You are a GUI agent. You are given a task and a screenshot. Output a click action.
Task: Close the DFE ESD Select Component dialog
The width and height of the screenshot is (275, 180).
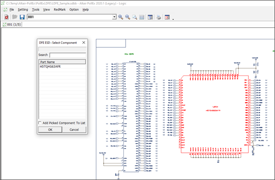coord(83,43)
